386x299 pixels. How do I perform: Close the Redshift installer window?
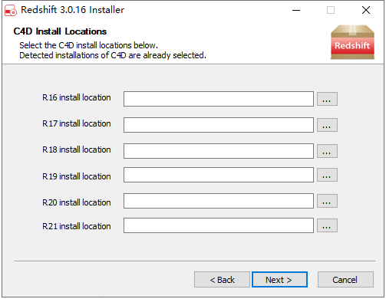(x=366, y=10)
